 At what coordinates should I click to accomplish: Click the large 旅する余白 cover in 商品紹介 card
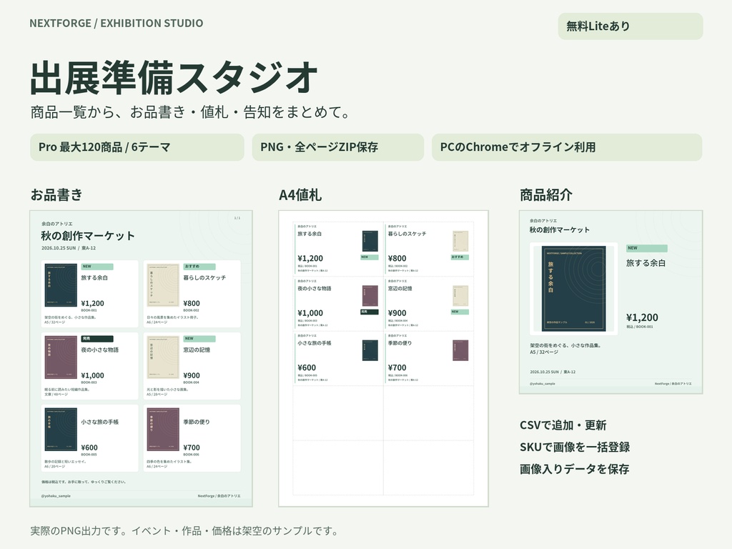[x=574, y=289]
